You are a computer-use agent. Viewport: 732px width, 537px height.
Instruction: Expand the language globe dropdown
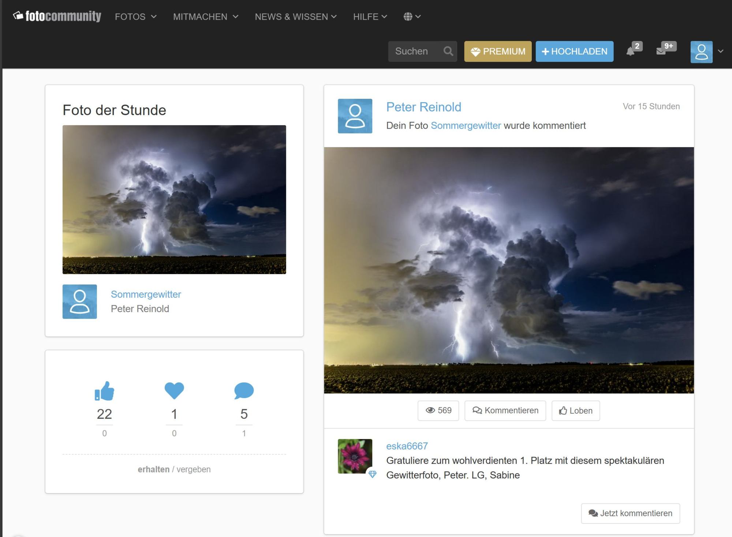click(412, 16)
